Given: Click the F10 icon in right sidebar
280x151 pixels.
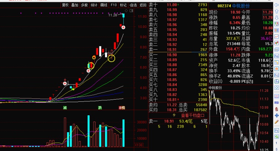Looking at the screenshot, I should 276,56.
